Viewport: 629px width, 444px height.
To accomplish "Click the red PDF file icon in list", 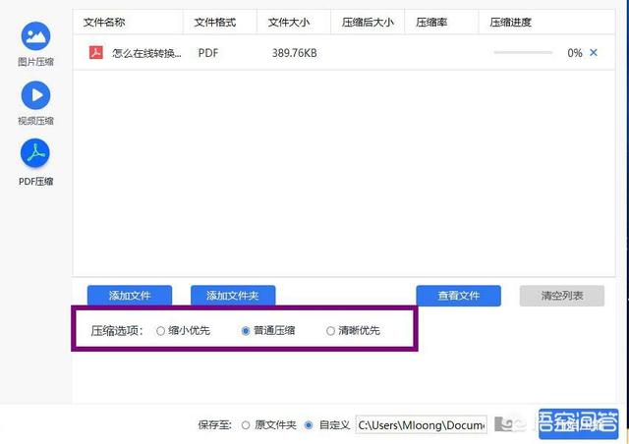I will [x=96, y=52].
